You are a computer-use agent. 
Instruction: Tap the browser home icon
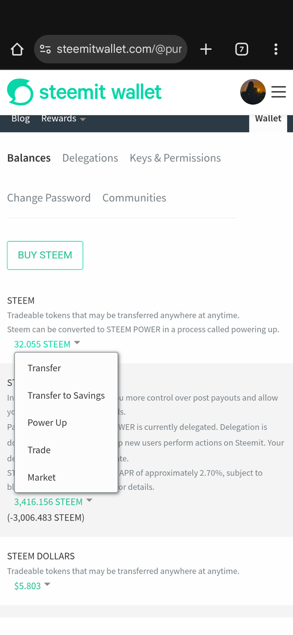(x=17, y=49)
